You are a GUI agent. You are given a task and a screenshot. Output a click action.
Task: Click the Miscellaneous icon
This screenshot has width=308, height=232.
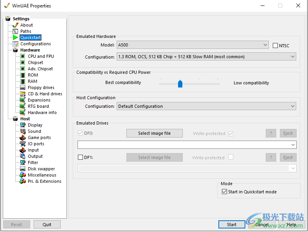tap(23, 175)
